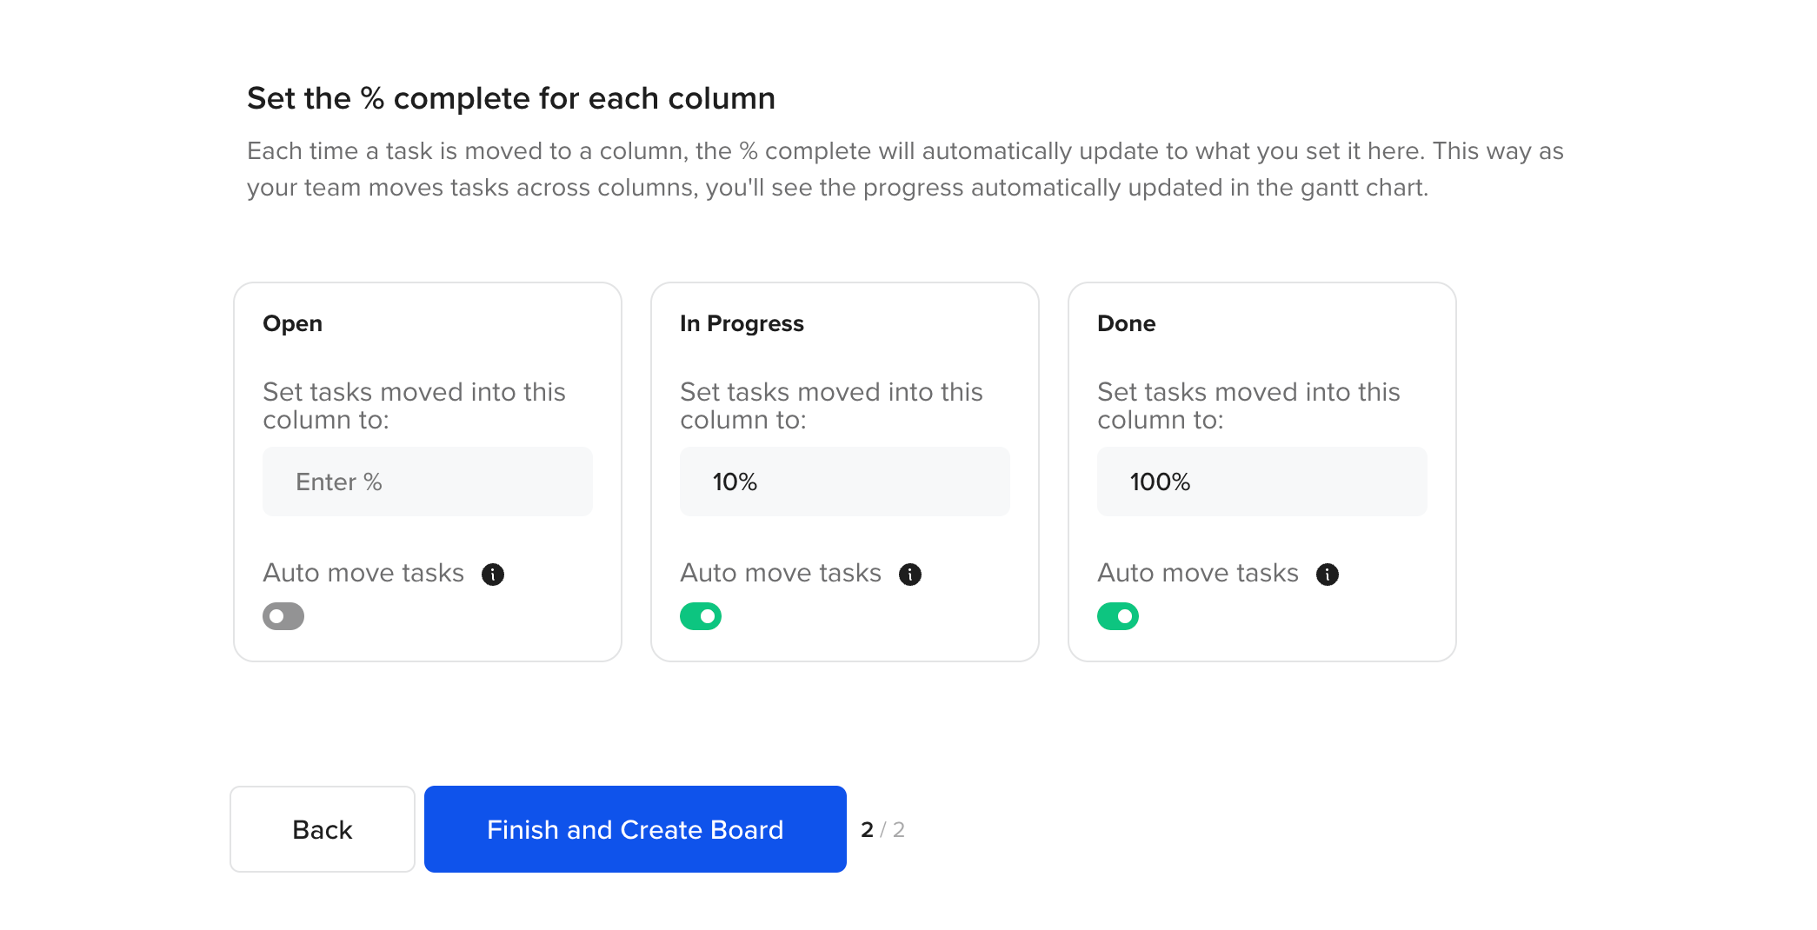Click 'Set tasks moved into this column to' in In Progress
The image size is (1817, 930).
(831, 406)
